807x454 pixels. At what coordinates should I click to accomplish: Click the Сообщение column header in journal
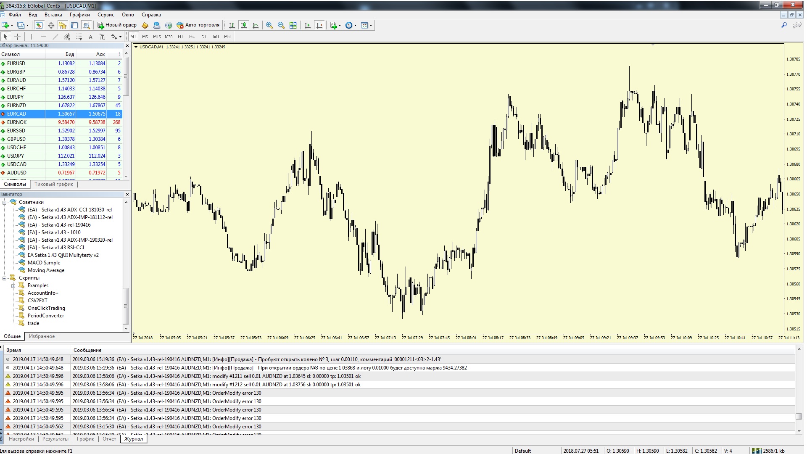[433, 350]
